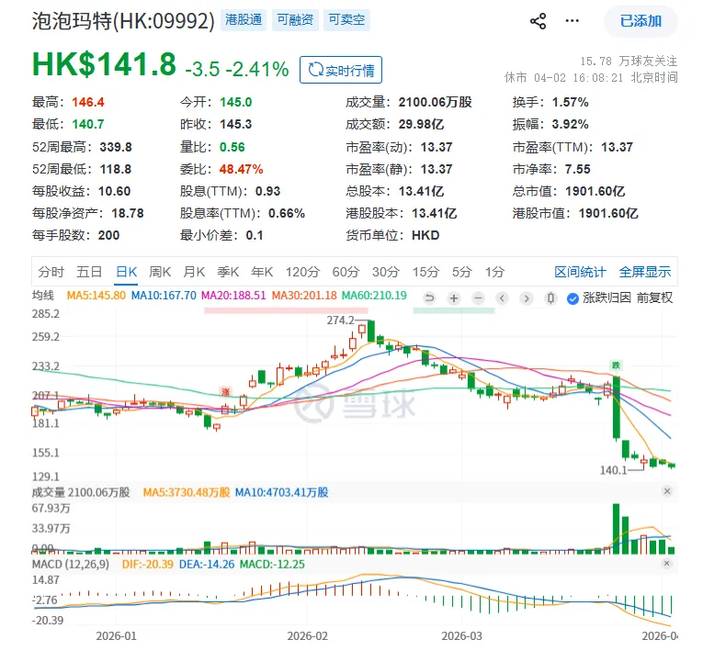Click the MA5:145.80 legend label
The height and width of the screenshot is (651, 703).
click(96, 296)
